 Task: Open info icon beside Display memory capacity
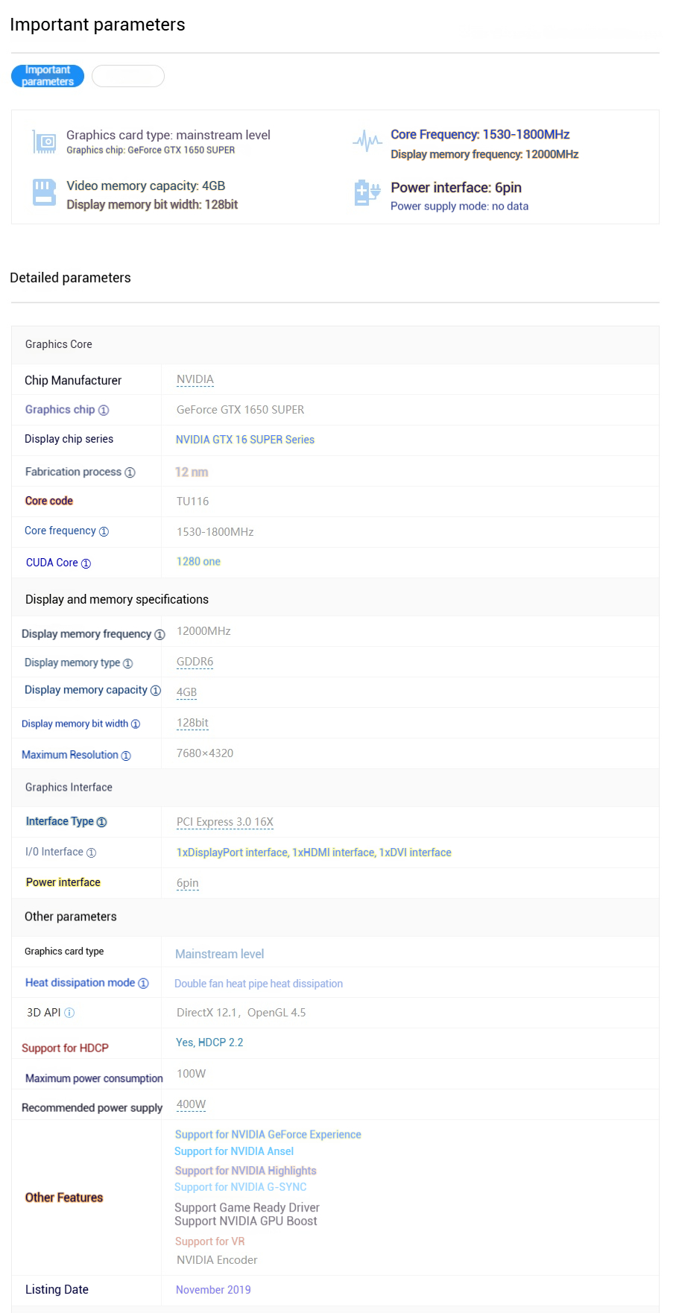[156, 691]
